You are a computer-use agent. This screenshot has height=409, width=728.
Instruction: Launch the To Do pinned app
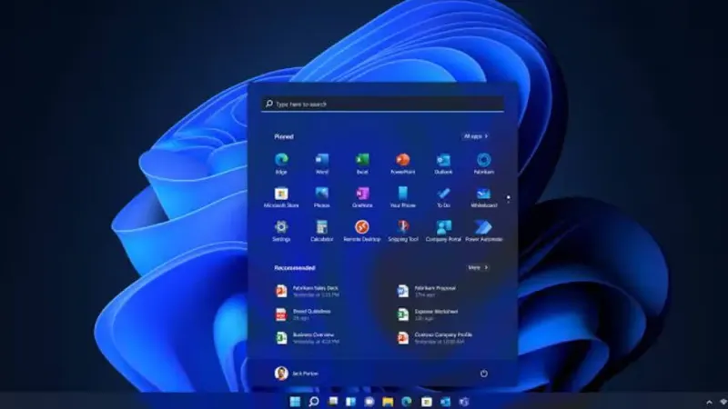coord(443,197)
